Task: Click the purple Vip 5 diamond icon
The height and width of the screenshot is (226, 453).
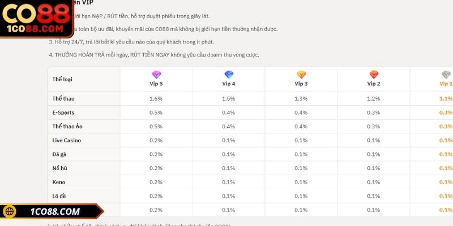Action: (x=156, y=75)
